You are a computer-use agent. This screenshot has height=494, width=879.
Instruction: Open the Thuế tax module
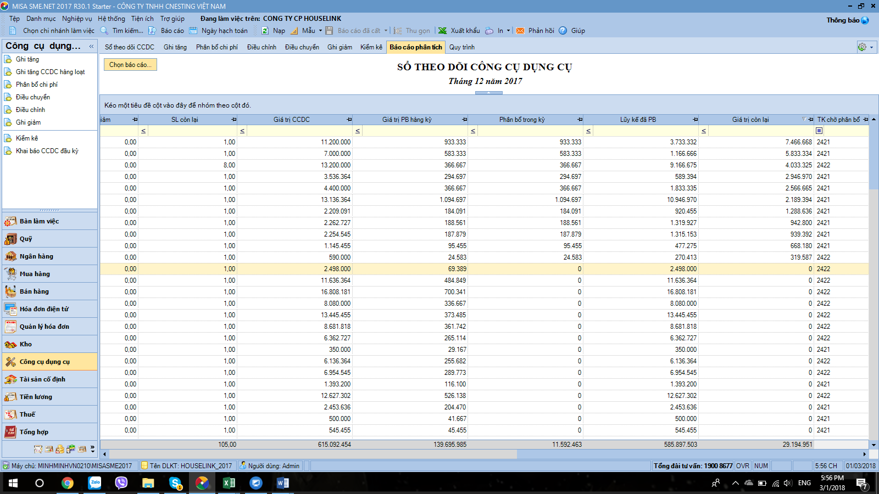click(x=50, y=414)
